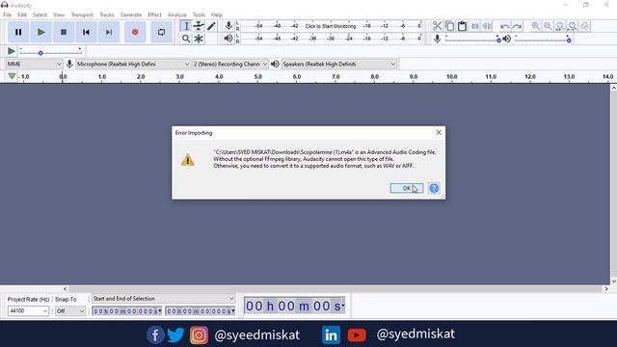Click the Cut scissors icon

point(437,26)
